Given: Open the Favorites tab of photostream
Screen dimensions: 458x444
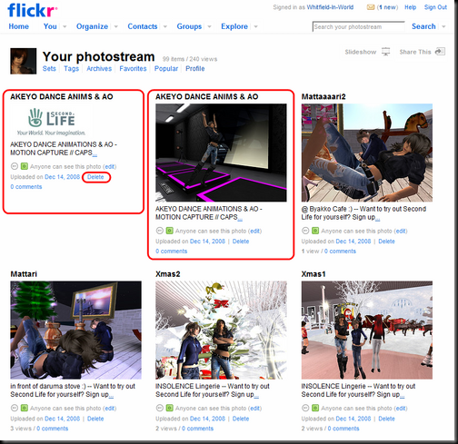Looking at the screenshot, I should coord(133,69).
